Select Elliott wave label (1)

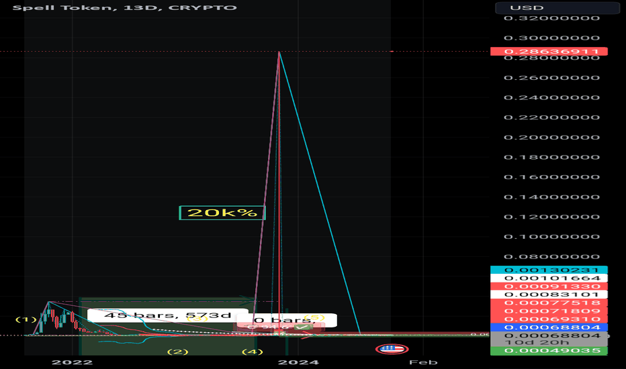(26, 319)
